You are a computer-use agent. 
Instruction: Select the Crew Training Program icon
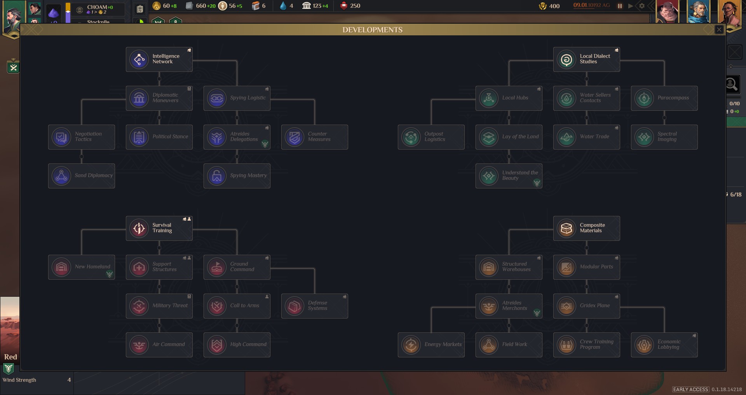[x=566, y=345]
